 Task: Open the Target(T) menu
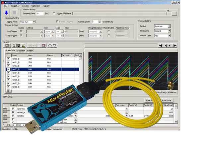15,6
